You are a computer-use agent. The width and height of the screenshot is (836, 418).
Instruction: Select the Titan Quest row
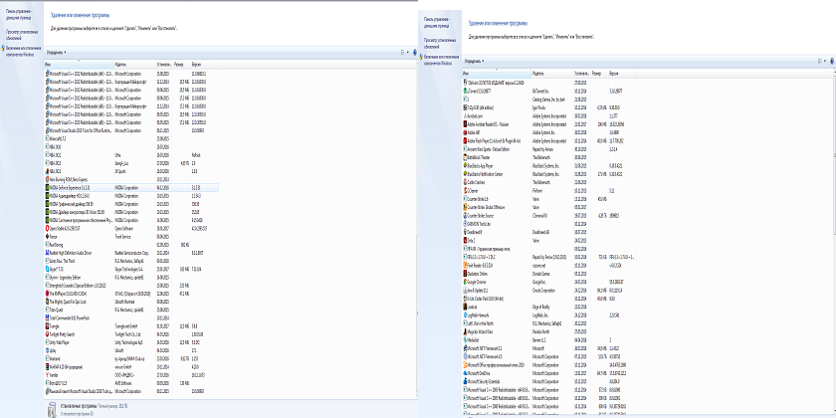(x=131, y=311)
